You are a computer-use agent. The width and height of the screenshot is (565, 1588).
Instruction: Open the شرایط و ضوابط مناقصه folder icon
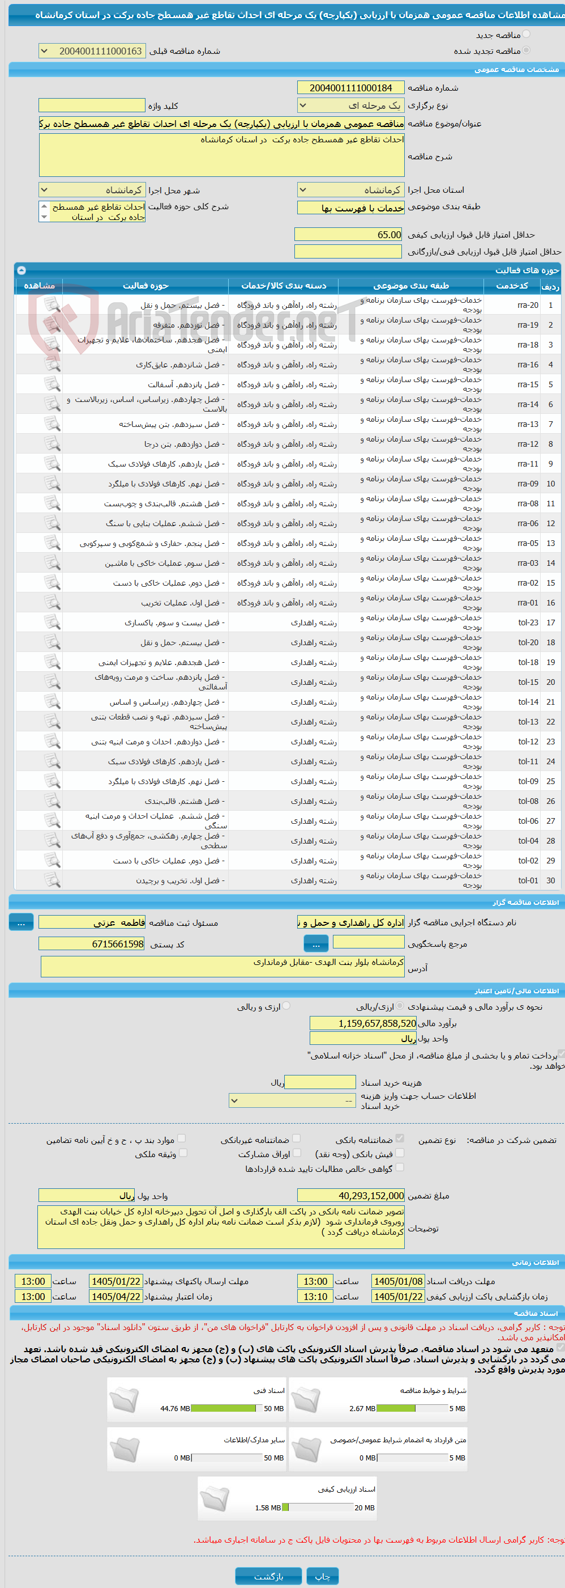coord(306,1399)
